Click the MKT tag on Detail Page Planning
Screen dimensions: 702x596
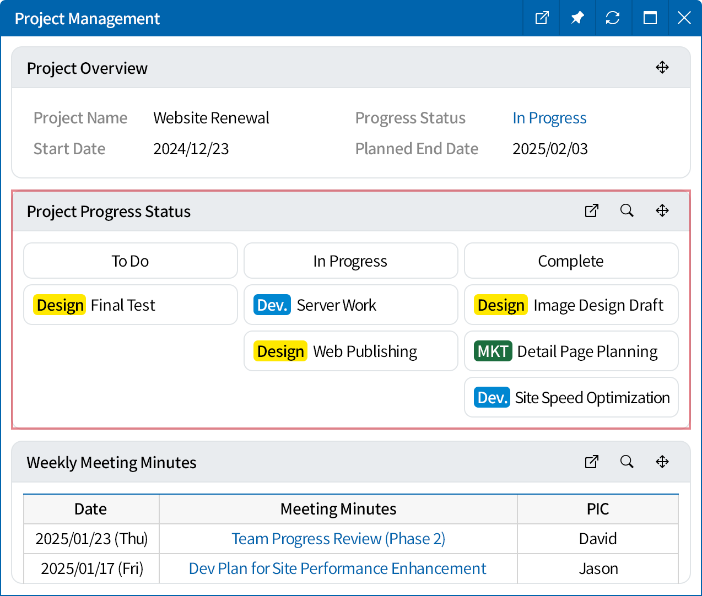493,351
